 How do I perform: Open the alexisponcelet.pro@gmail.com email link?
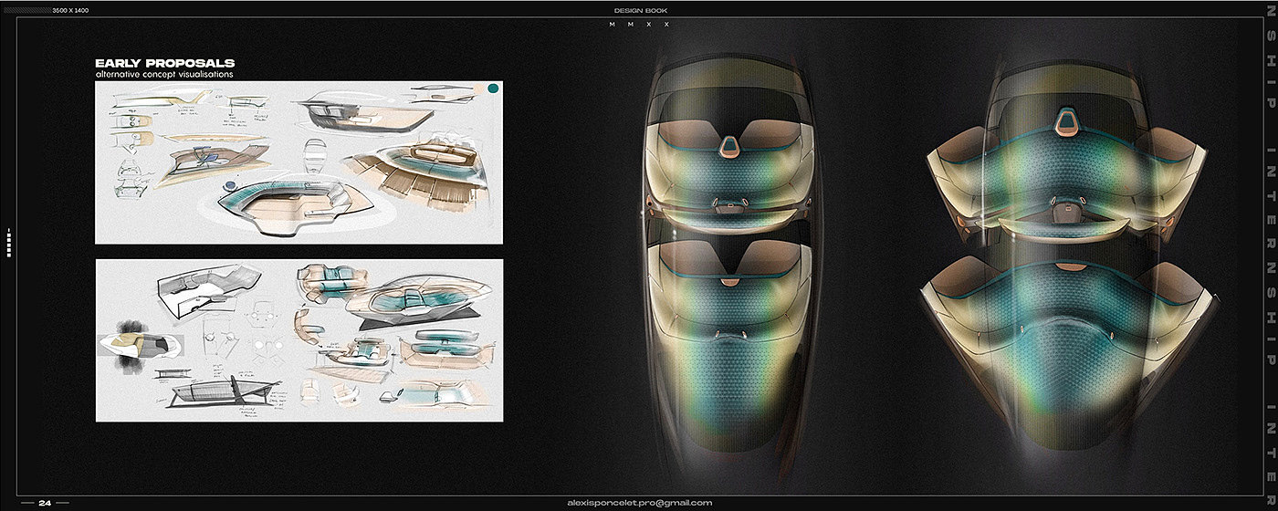[639, 503]
